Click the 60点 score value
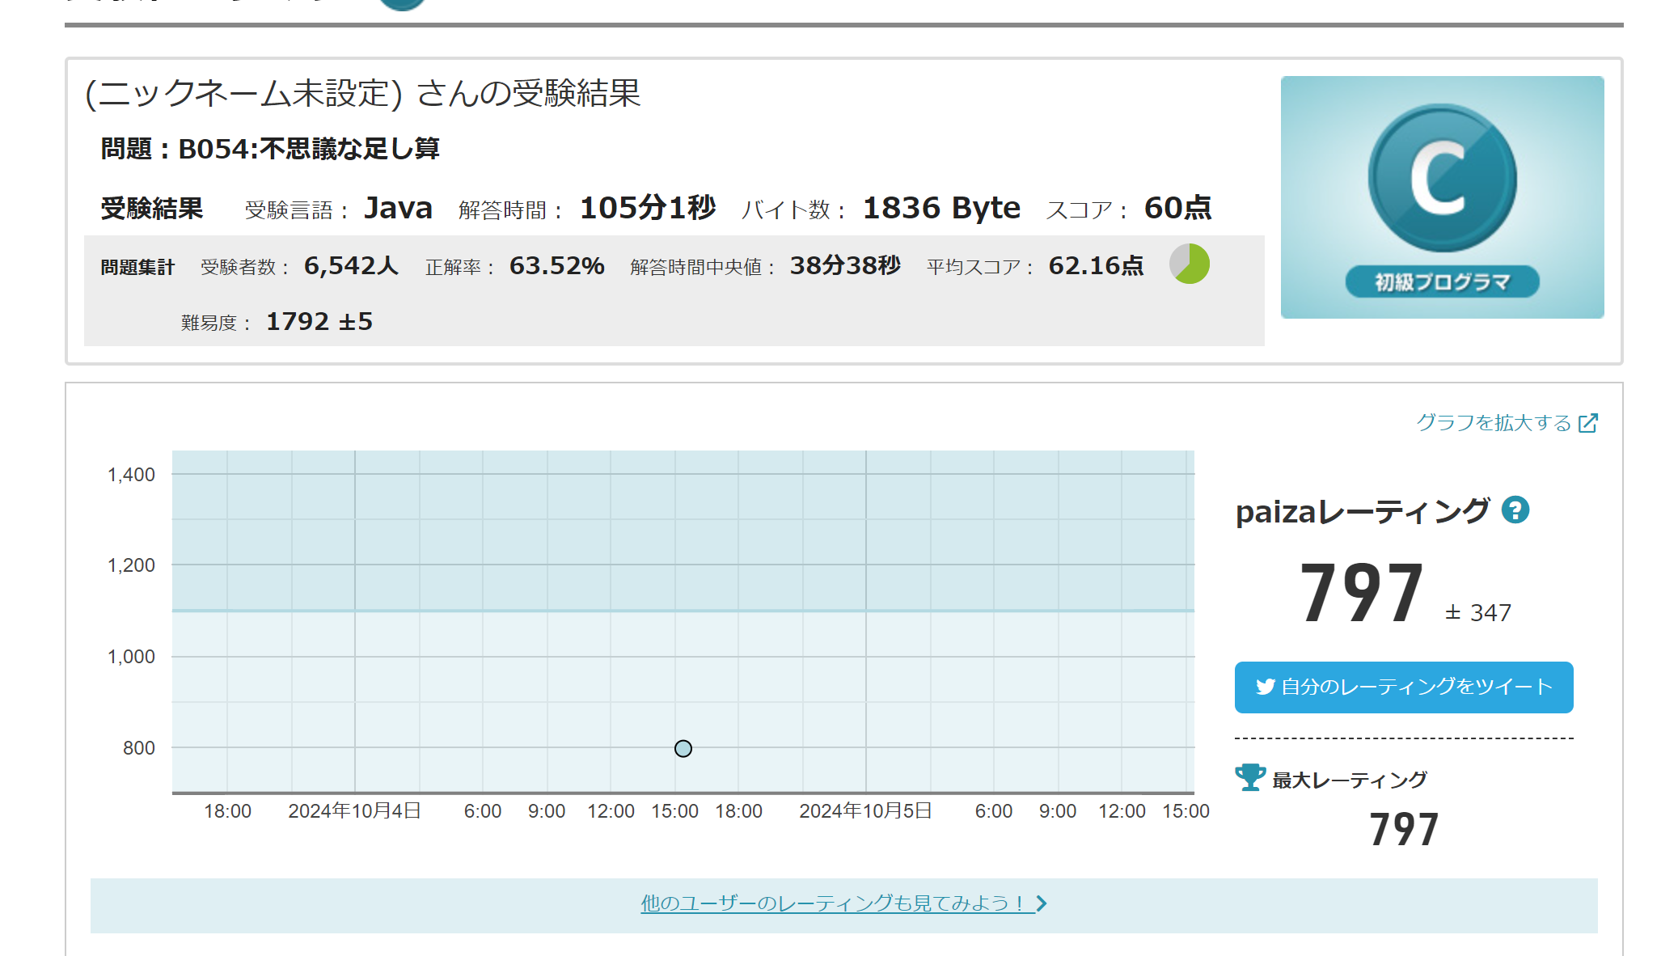 pyautogui.click(x=1177, y=208)
